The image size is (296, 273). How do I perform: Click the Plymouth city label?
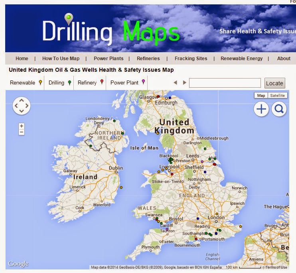tap(150, 247)
